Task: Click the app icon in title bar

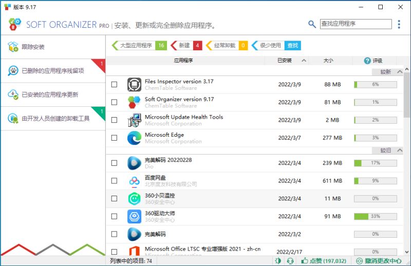Action: [x=7, y=7]
